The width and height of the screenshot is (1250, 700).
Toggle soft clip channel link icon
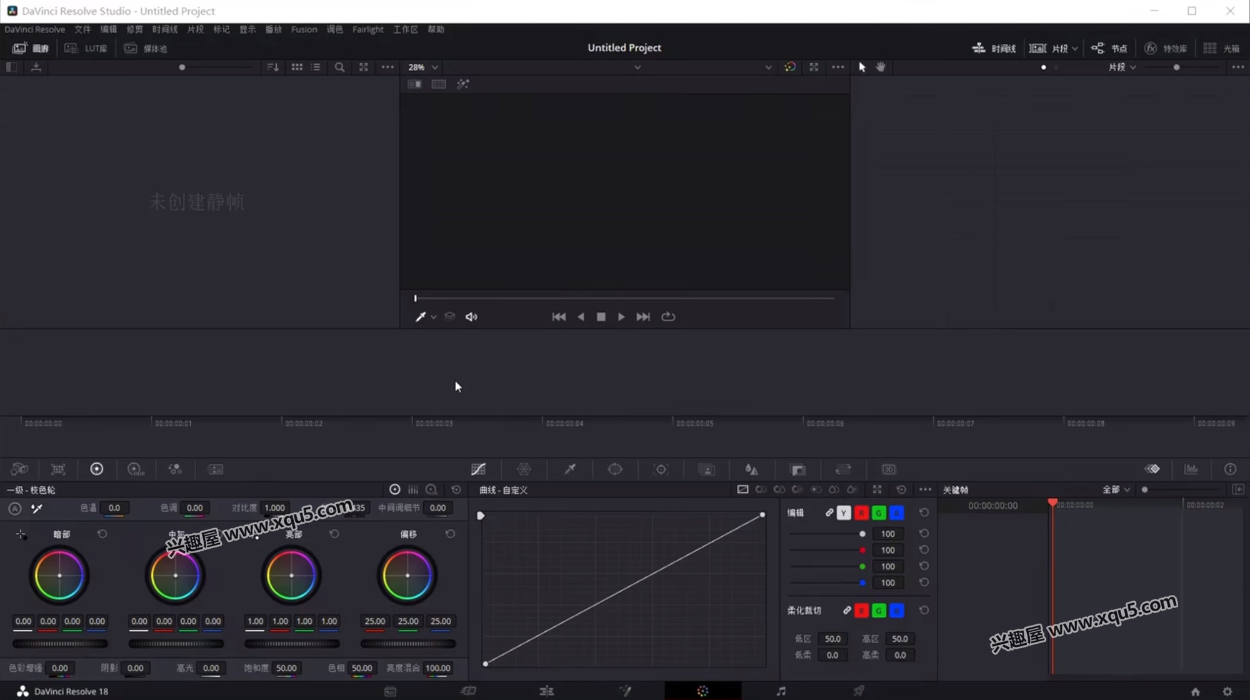tap(847, 610)
